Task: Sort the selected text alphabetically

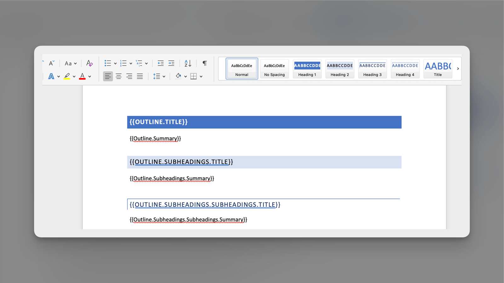Action: [x=188, y=63]
